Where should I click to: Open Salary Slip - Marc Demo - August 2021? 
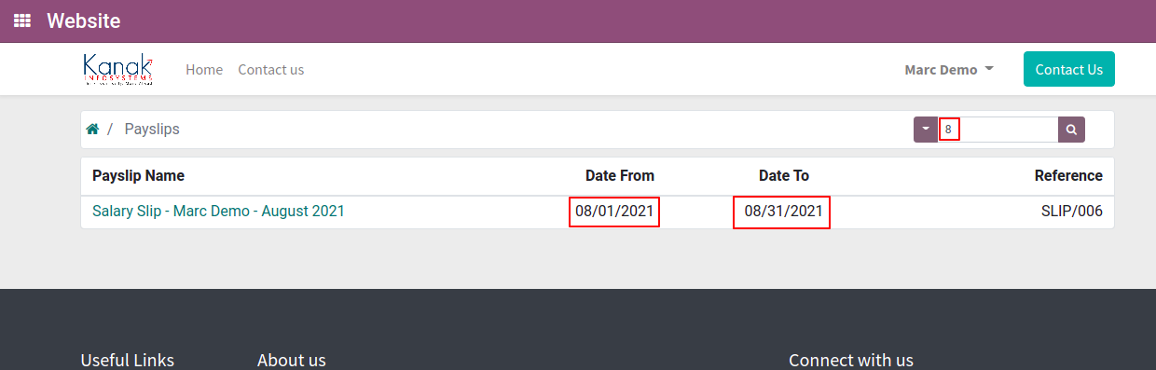[218, 212]
